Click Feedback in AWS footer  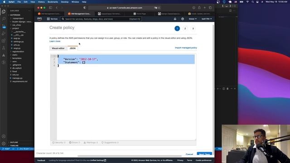click(41, 160)
